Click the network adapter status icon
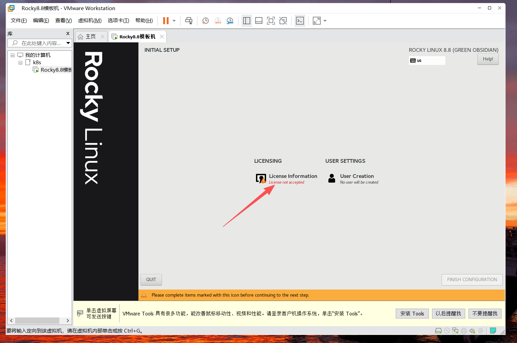The width and height of the screenshot is (517, 343). [455, 331]
